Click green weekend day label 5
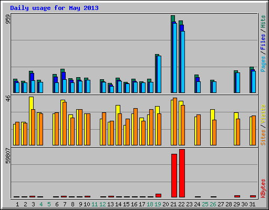 [x=49, y=204]
